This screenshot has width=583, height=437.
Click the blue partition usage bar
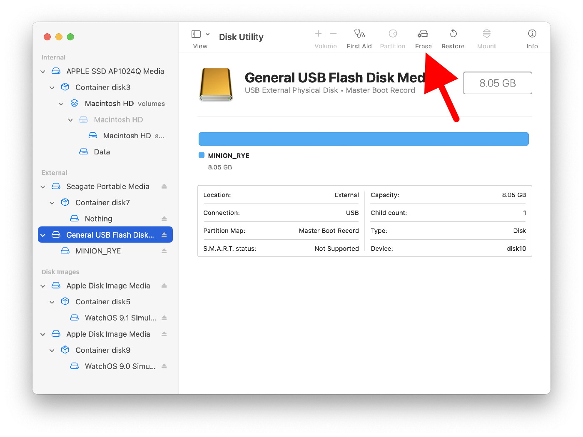[x=364, y=139]
